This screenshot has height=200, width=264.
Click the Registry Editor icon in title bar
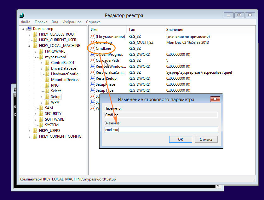point(22,15)
